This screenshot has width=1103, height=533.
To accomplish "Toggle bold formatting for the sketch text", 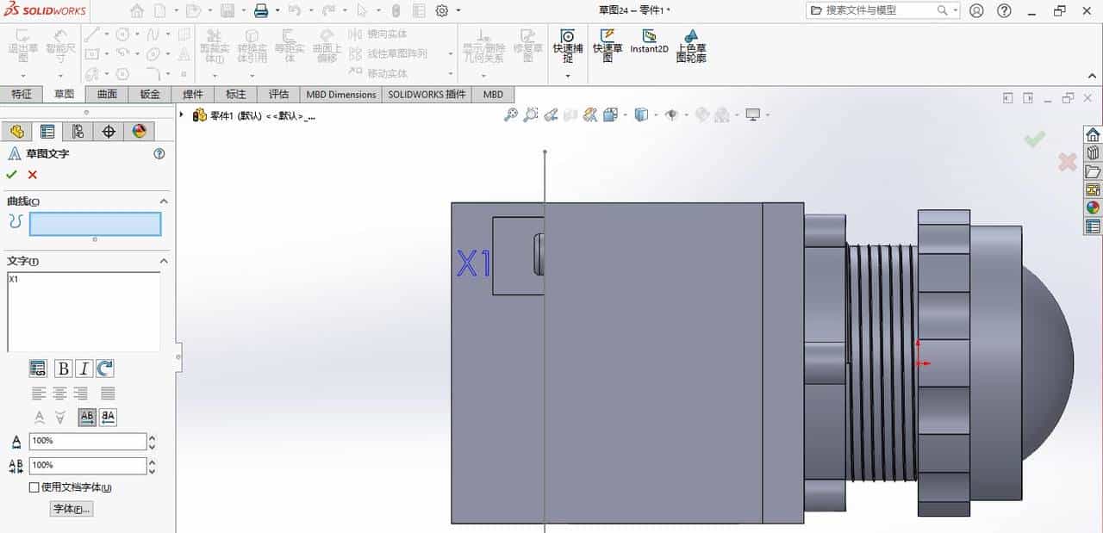I will tap(62, 369).
